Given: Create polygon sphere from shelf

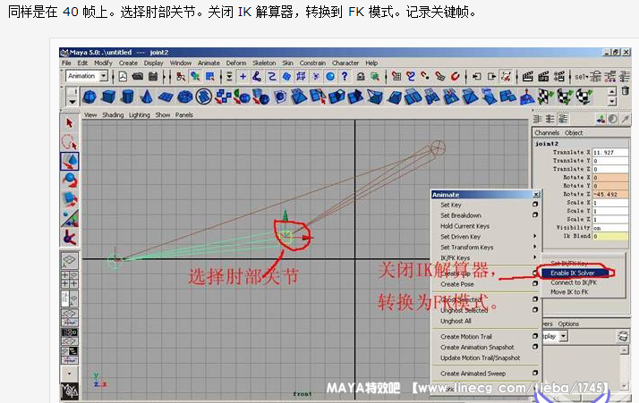Looking at the screenshot, I should tap(89, 97).
